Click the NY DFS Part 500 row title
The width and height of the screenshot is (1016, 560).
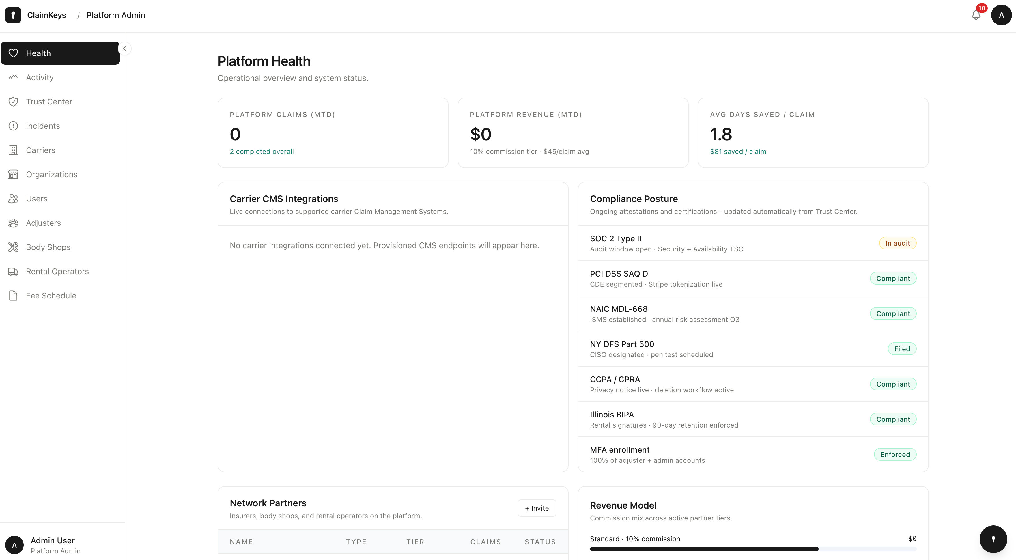622,344
